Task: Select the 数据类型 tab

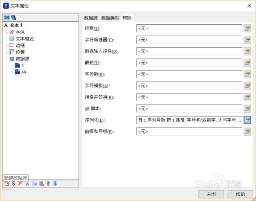Action: [110, 18]
